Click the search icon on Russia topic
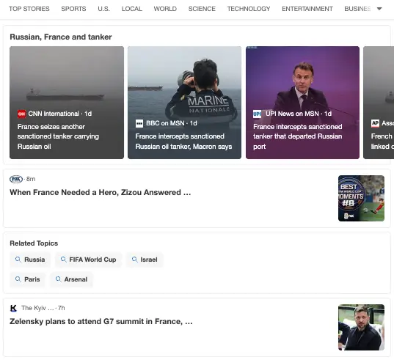 [18, 260]
